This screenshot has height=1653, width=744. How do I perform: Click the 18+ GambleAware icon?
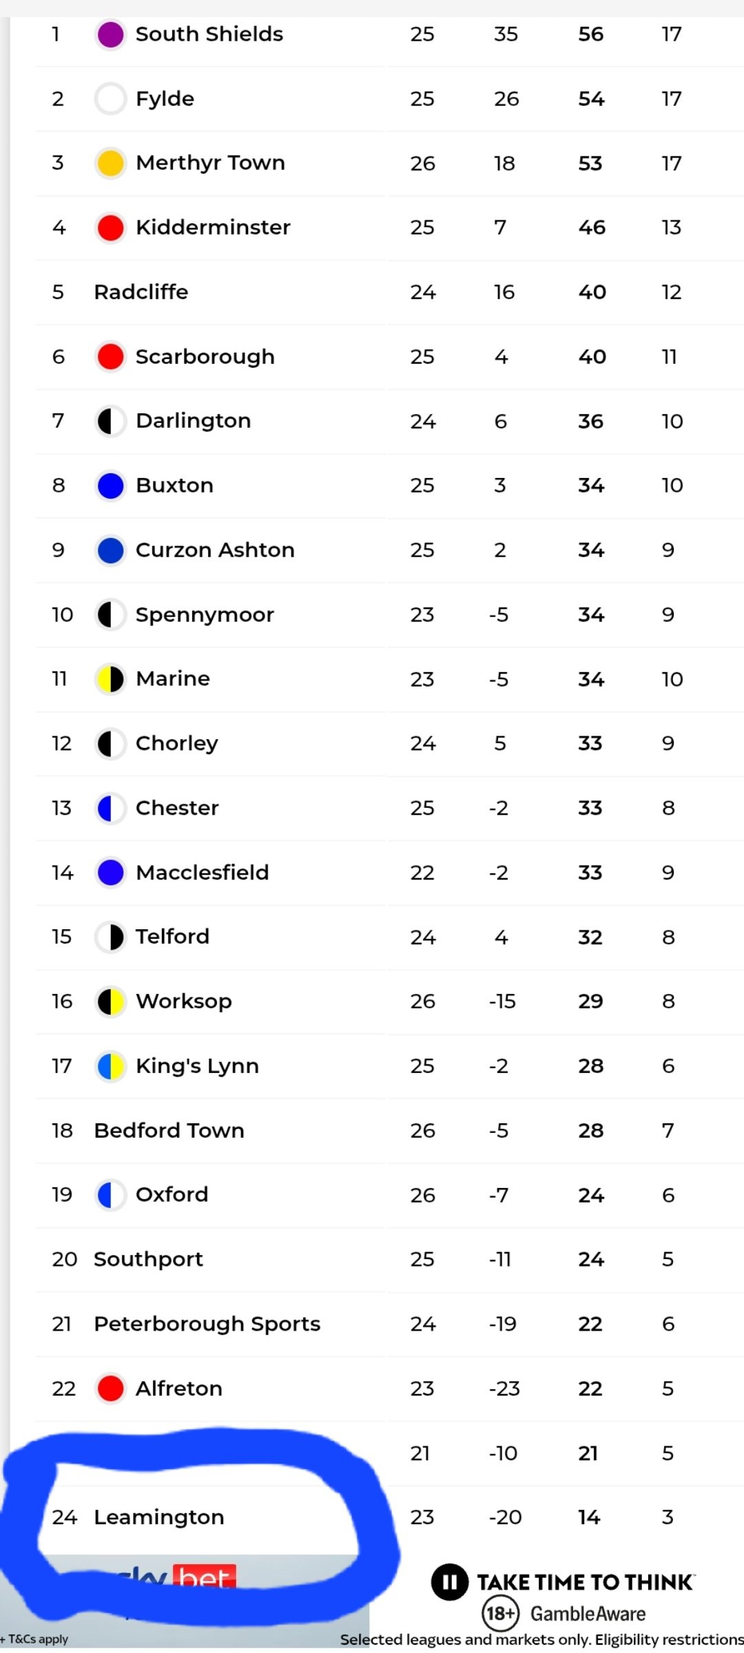[500, 1614]
